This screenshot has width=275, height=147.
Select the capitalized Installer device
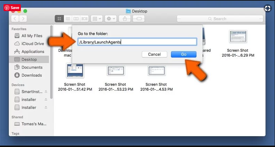tap(29, 107)
